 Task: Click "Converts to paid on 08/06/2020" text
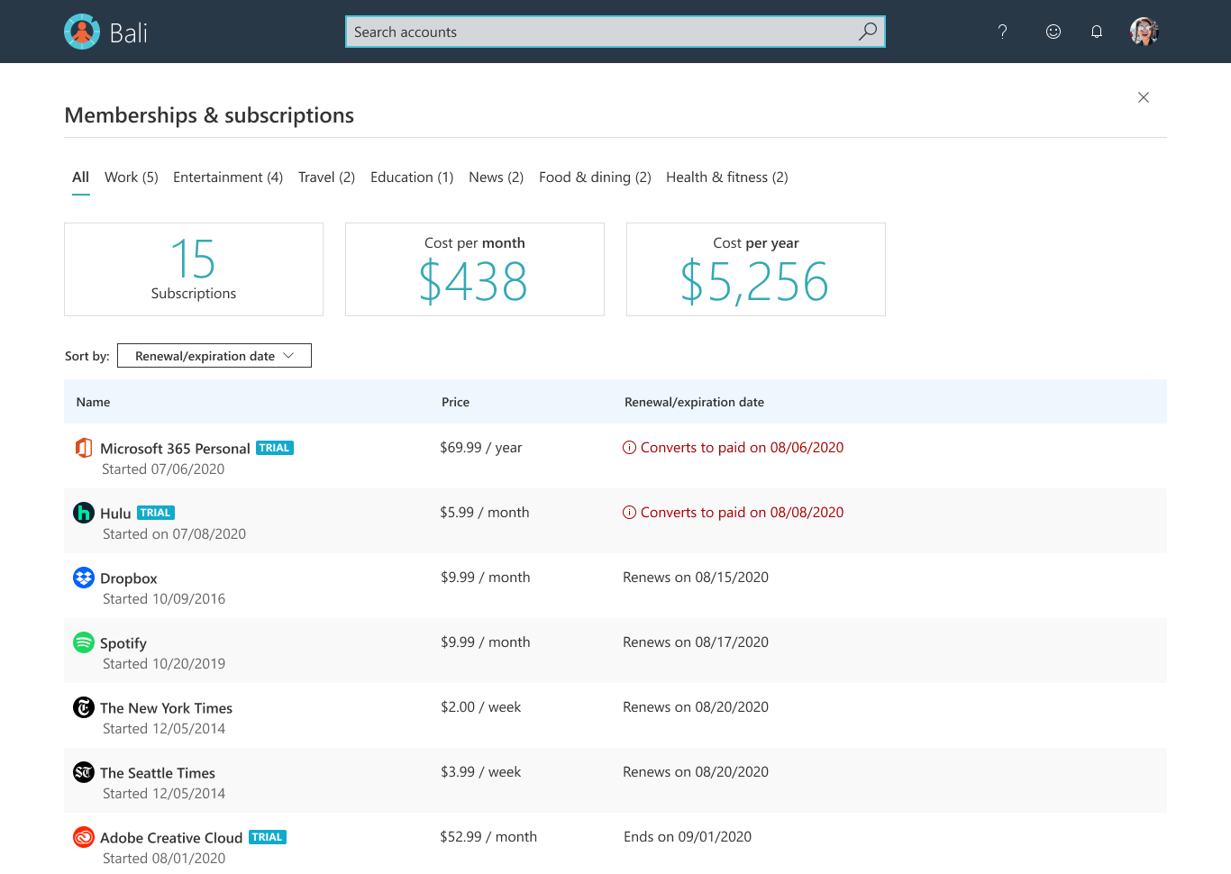point(743,448)
